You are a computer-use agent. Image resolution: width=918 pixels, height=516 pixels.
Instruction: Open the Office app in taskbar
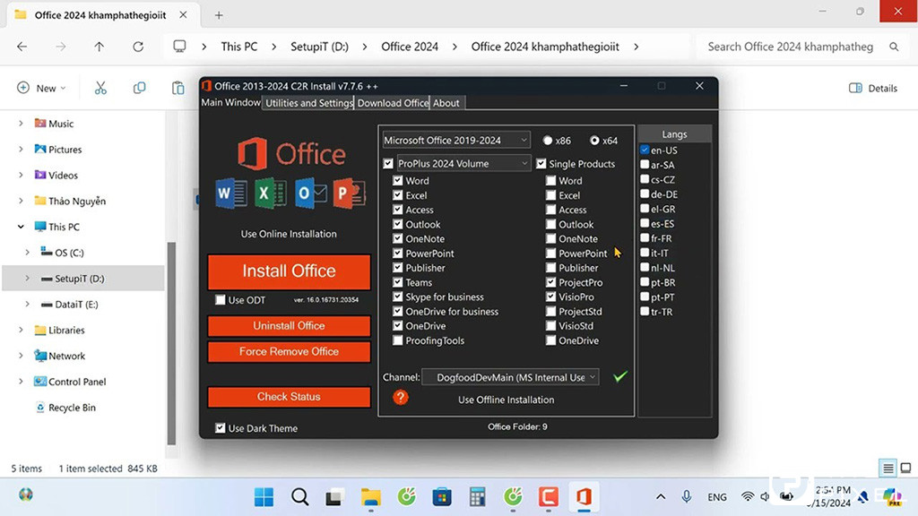pos(584,495)
